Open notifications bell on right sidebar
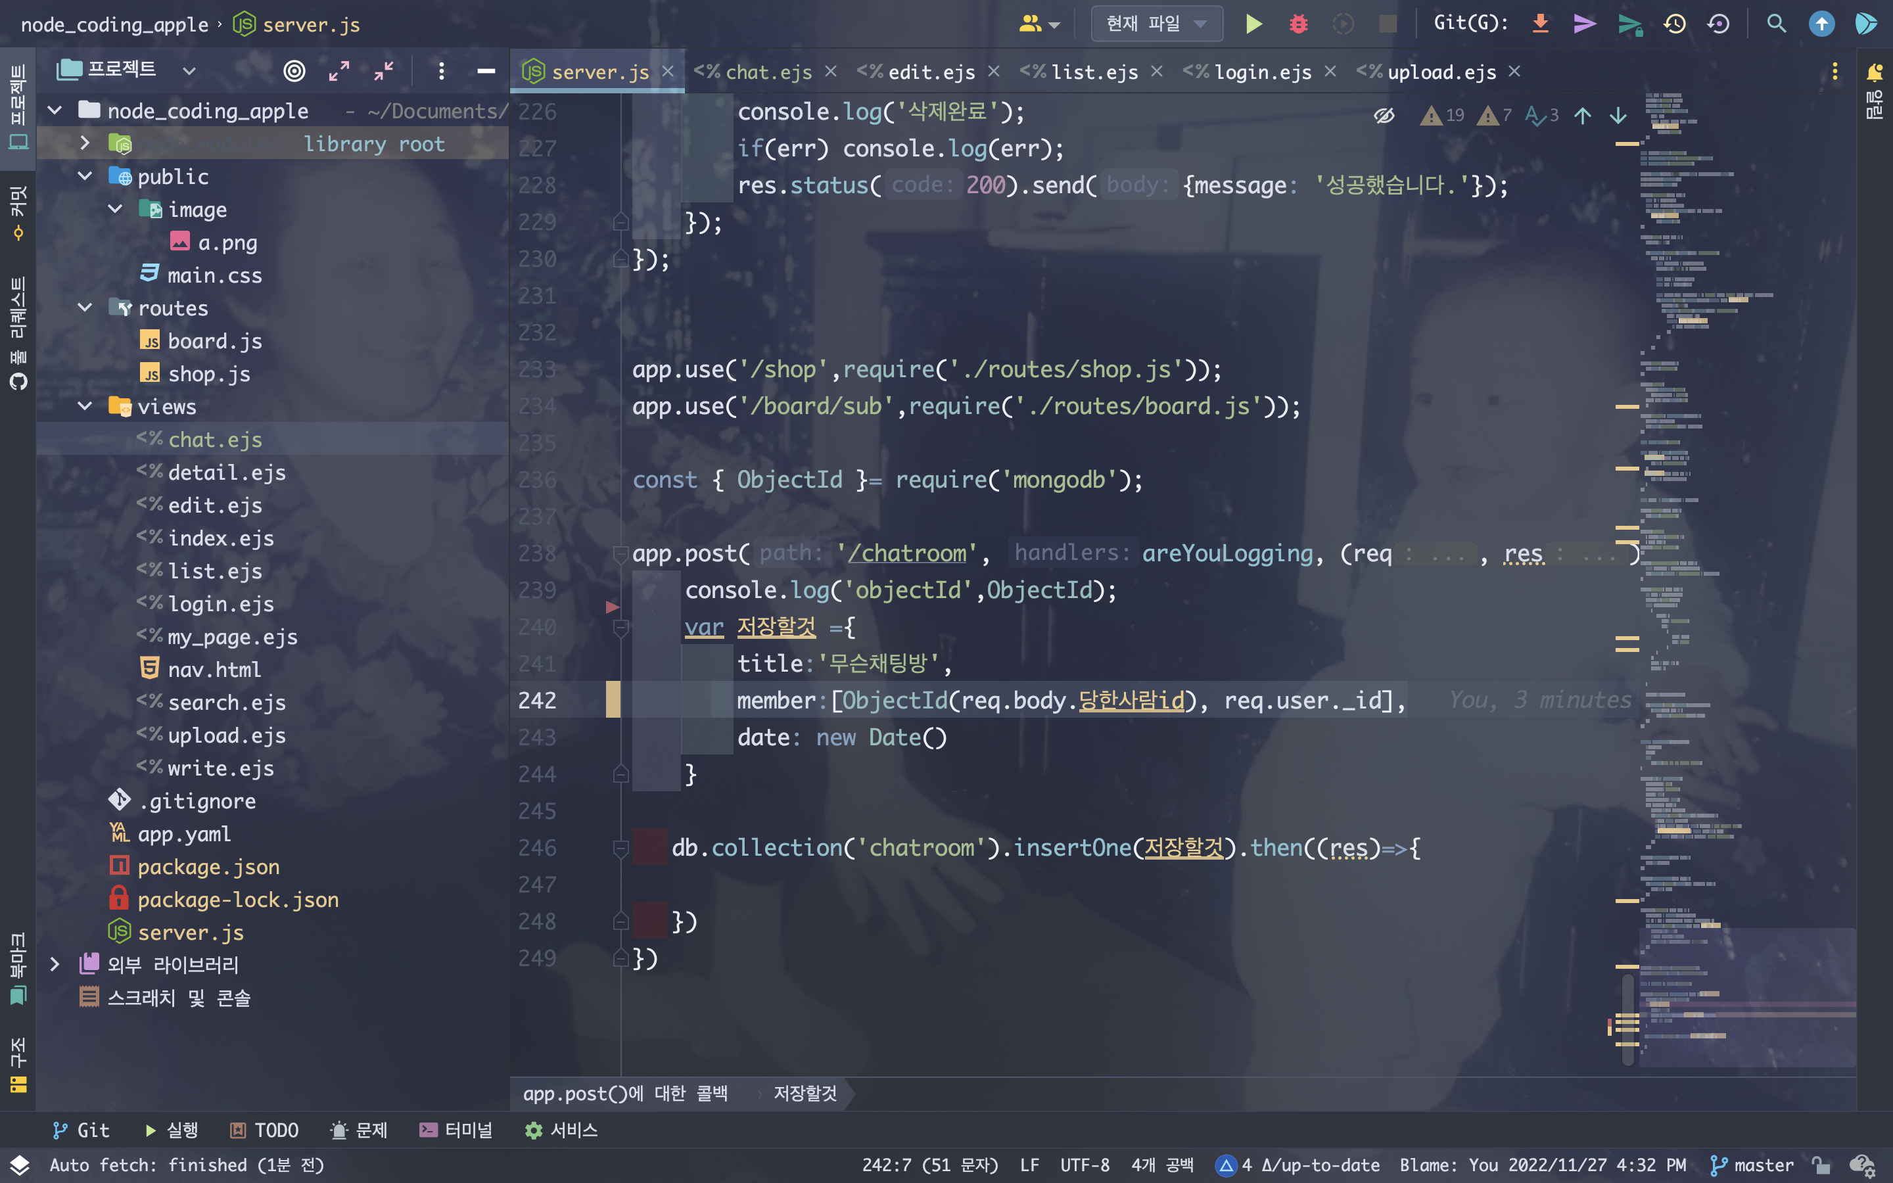This screenshot has width=1893, height=1183. (1874, 73)
